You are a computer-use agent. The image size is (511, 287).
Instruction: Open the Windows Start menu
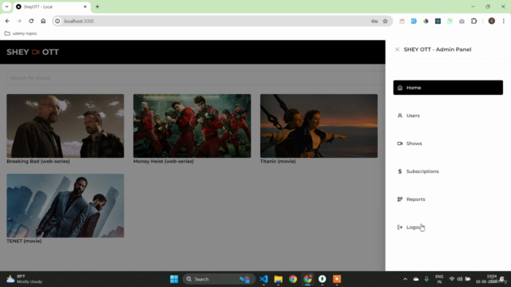174,279
